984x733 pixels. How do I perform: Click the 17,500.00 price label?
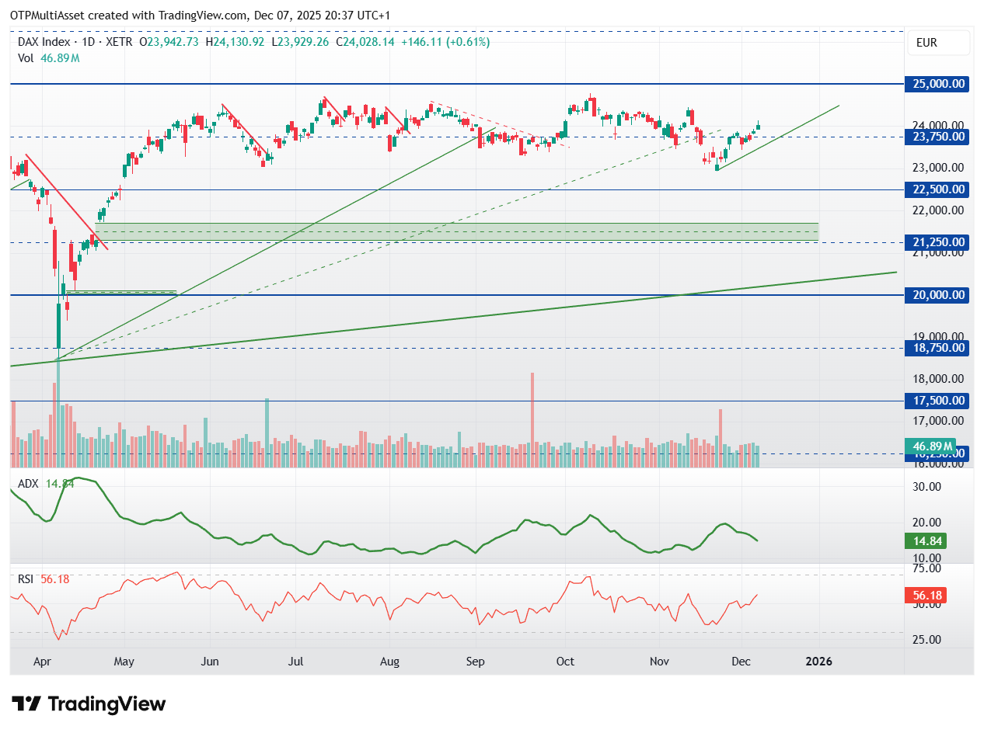tap(937, 401)
